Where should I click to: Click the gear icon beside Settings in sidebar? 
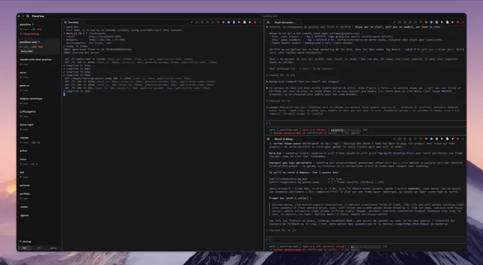click(x=21, y=242)
